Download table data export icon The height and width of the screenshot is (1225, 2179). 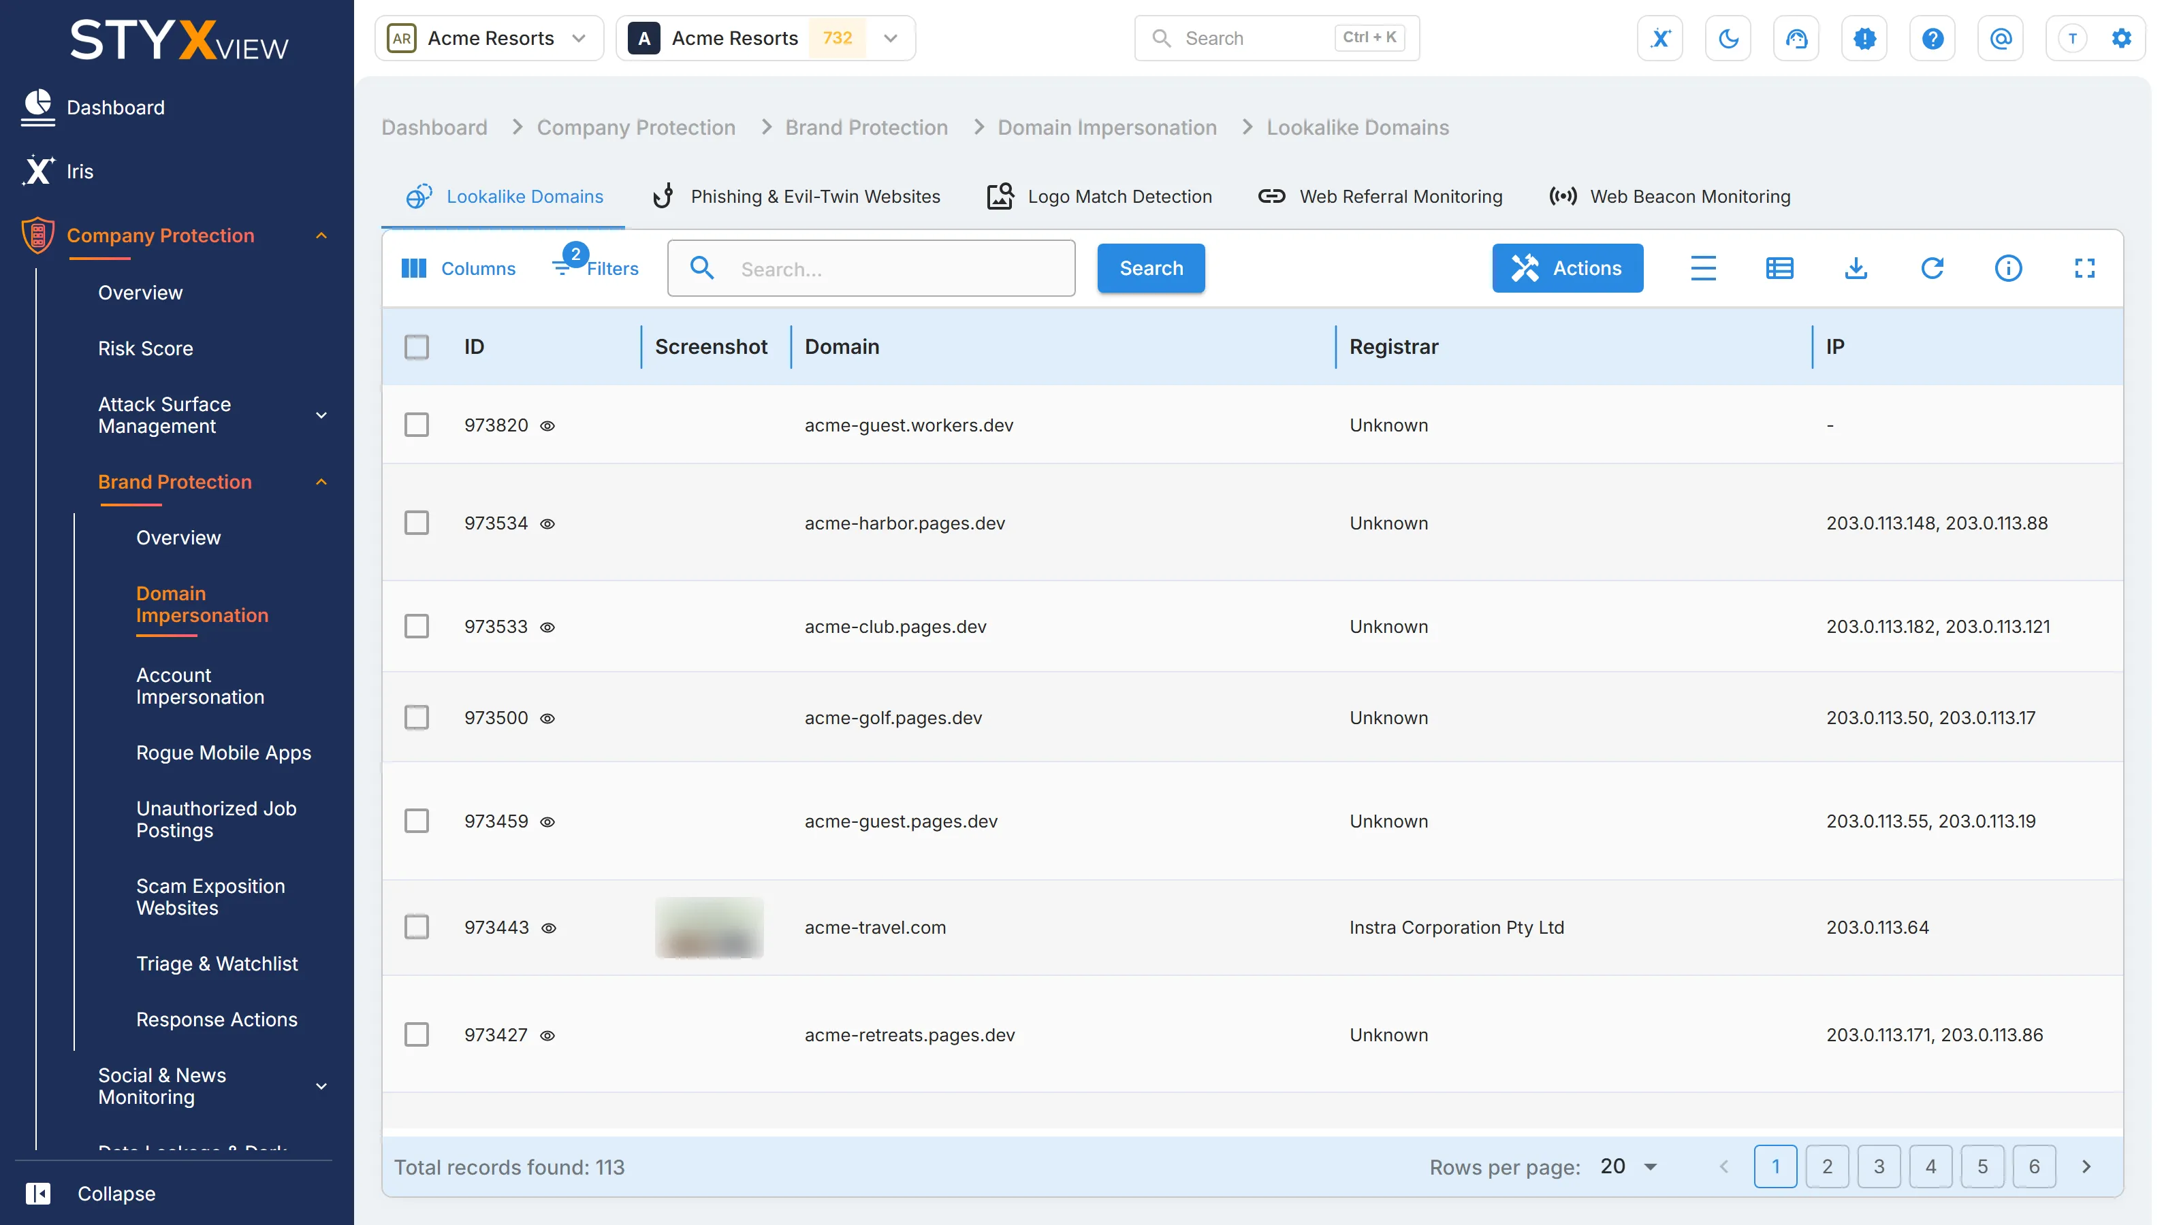1855,269
